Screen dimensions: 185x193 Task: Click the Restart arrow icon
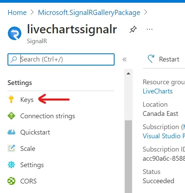coord(151,59)
